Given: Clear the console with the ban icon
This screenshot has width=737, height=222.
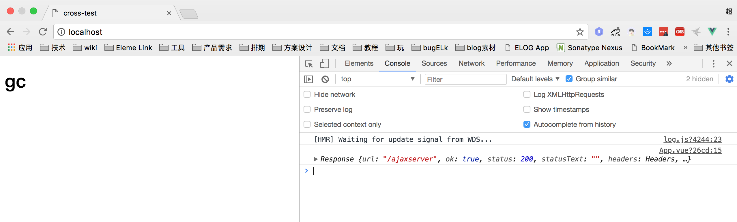Looking at the screenshot, I should (x=325, y=79).
